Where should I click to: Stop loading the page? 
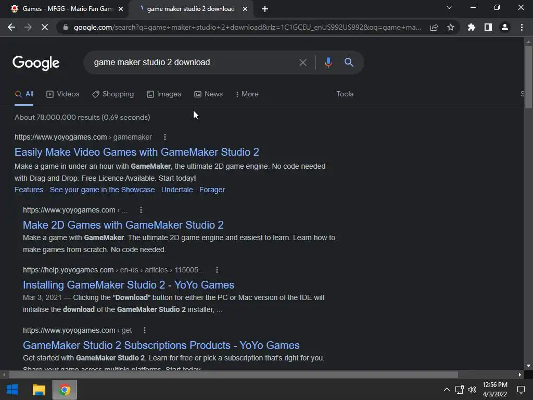(x=45, y=27)
